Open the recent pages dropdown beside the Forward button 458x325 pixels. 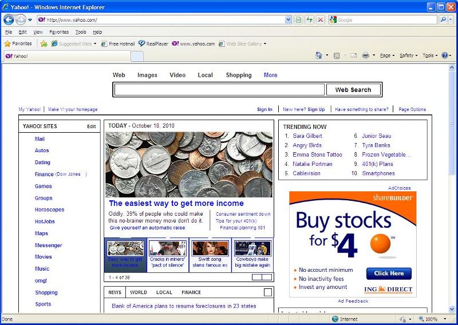[x=30, y=20]
